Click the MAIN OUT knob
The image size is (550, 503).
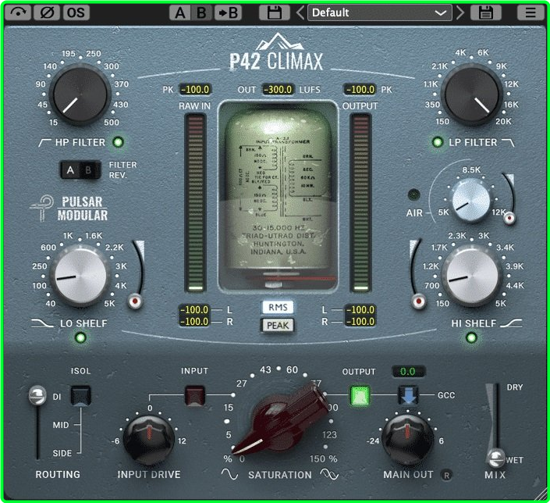point(407,439)
